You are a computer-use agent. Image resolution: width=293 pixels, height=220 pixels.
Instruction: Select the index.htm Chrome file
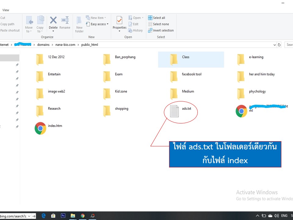pyautogui.click(x=40, y=128)
